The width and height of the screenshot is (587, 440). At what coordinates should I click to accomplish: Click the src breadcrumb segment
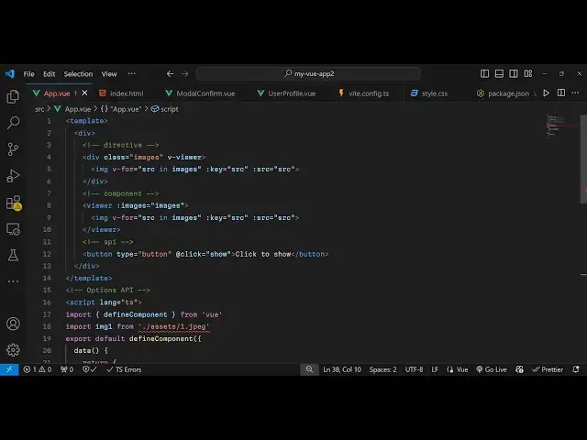point(39,109)
